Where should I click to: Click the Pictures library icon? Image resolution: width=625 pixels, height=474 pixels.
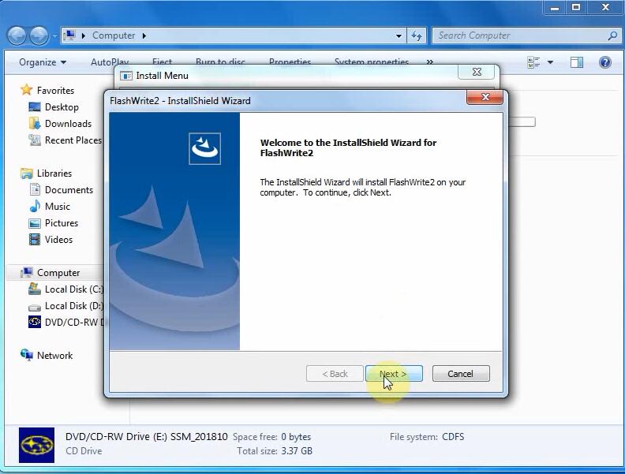pos(35,223)
